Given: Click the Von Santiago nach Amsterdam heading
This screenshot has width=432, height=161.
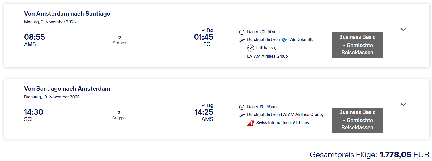Looking at the screenshot, I should [x=67, y=89].
